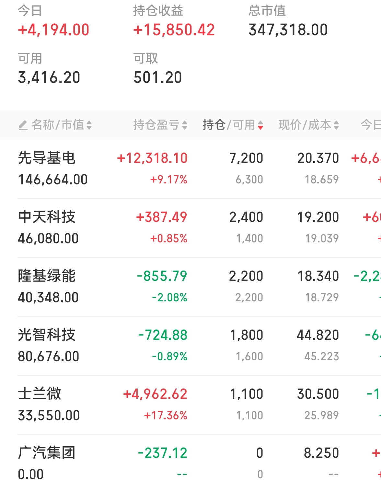Click the sort arrows next to 现价/成本
This screenshot has height=489, width=381.
click(x=336, y=125)
